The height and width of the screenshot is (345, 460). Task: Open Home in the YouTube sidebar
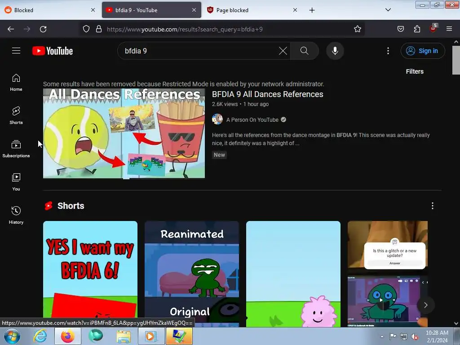16,83
